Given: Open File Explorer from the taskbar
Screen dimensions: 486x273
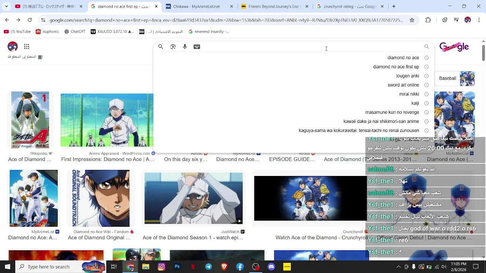Looking at the screenshot, I should pos(146,267).
